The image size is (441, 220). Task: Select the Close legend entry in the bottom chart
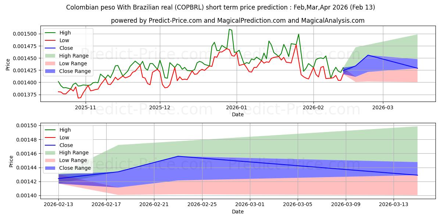click(x=66, y=145)
